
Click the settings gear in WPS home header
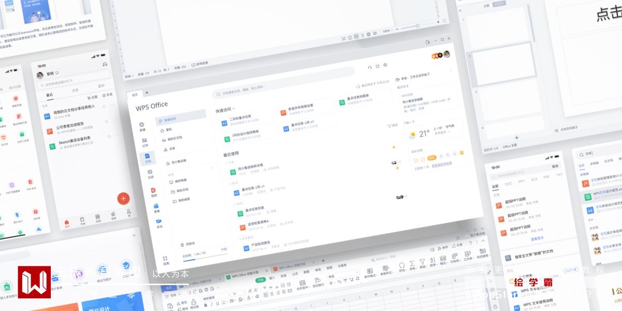385,65
